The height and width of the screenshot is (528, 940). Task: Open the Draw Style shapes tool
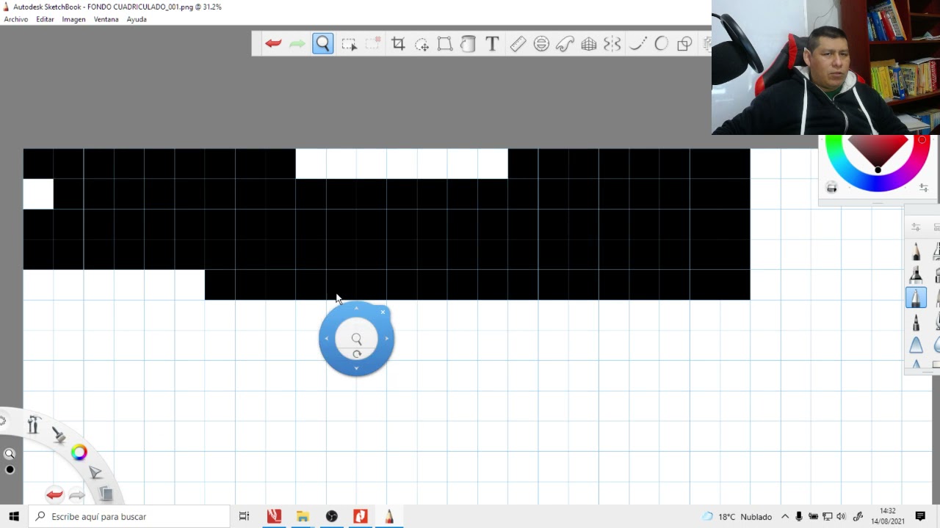click(x=684, y=44)
